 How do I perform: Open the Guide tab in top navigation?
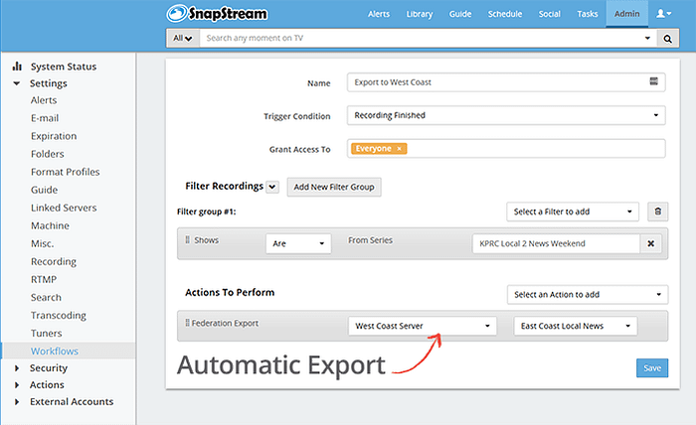click(460, 14)
